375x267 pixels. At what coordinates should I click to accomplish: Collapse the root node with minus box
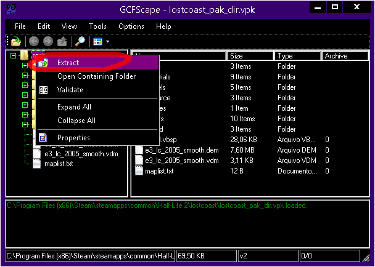click(x=14, y=56)
